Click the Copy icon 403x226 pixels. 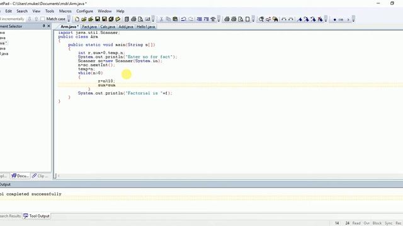click(168, 19)
